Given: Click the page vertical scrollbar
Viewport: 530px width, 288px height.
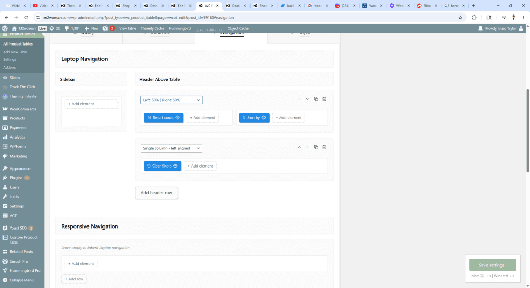Looking at the screenshot, I should 527,131.
